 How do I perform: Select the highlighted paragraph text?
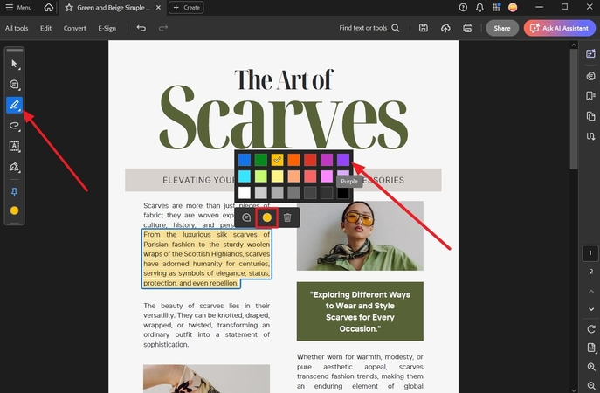point(207,259)
